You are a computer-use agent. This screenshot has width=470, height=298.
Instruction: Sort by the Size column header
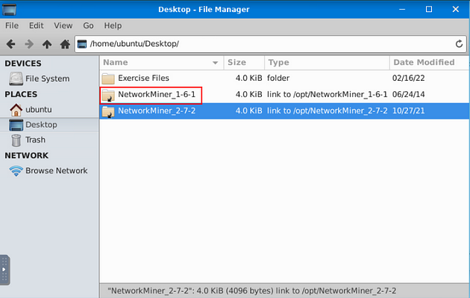[x=244, y=63]
